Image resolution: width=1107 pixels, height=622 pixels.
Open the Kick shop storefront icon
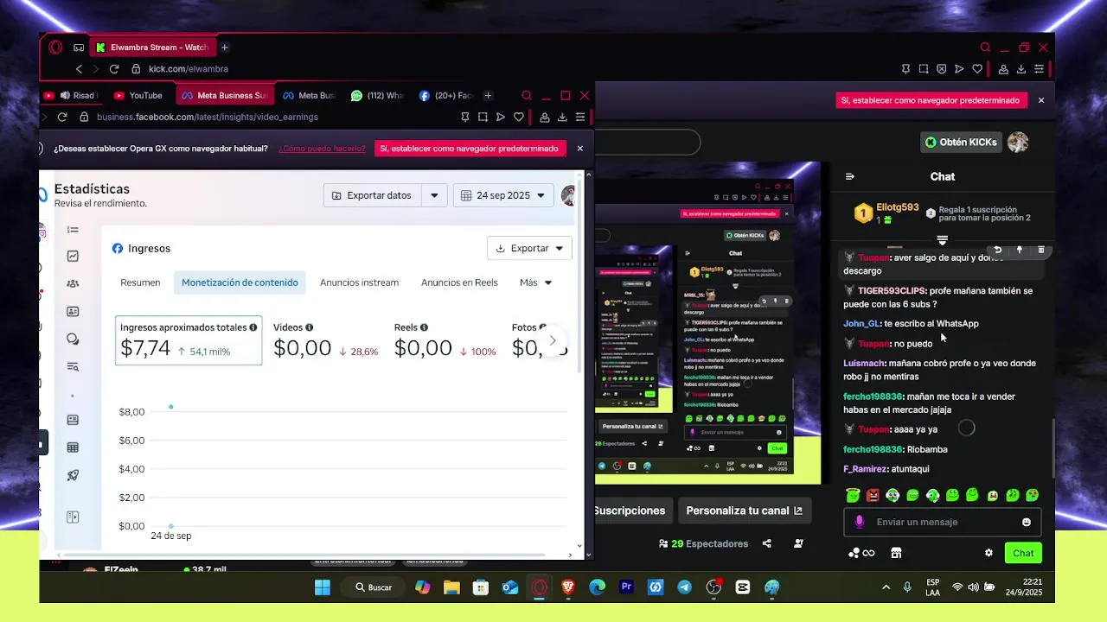tap(896, 553)
